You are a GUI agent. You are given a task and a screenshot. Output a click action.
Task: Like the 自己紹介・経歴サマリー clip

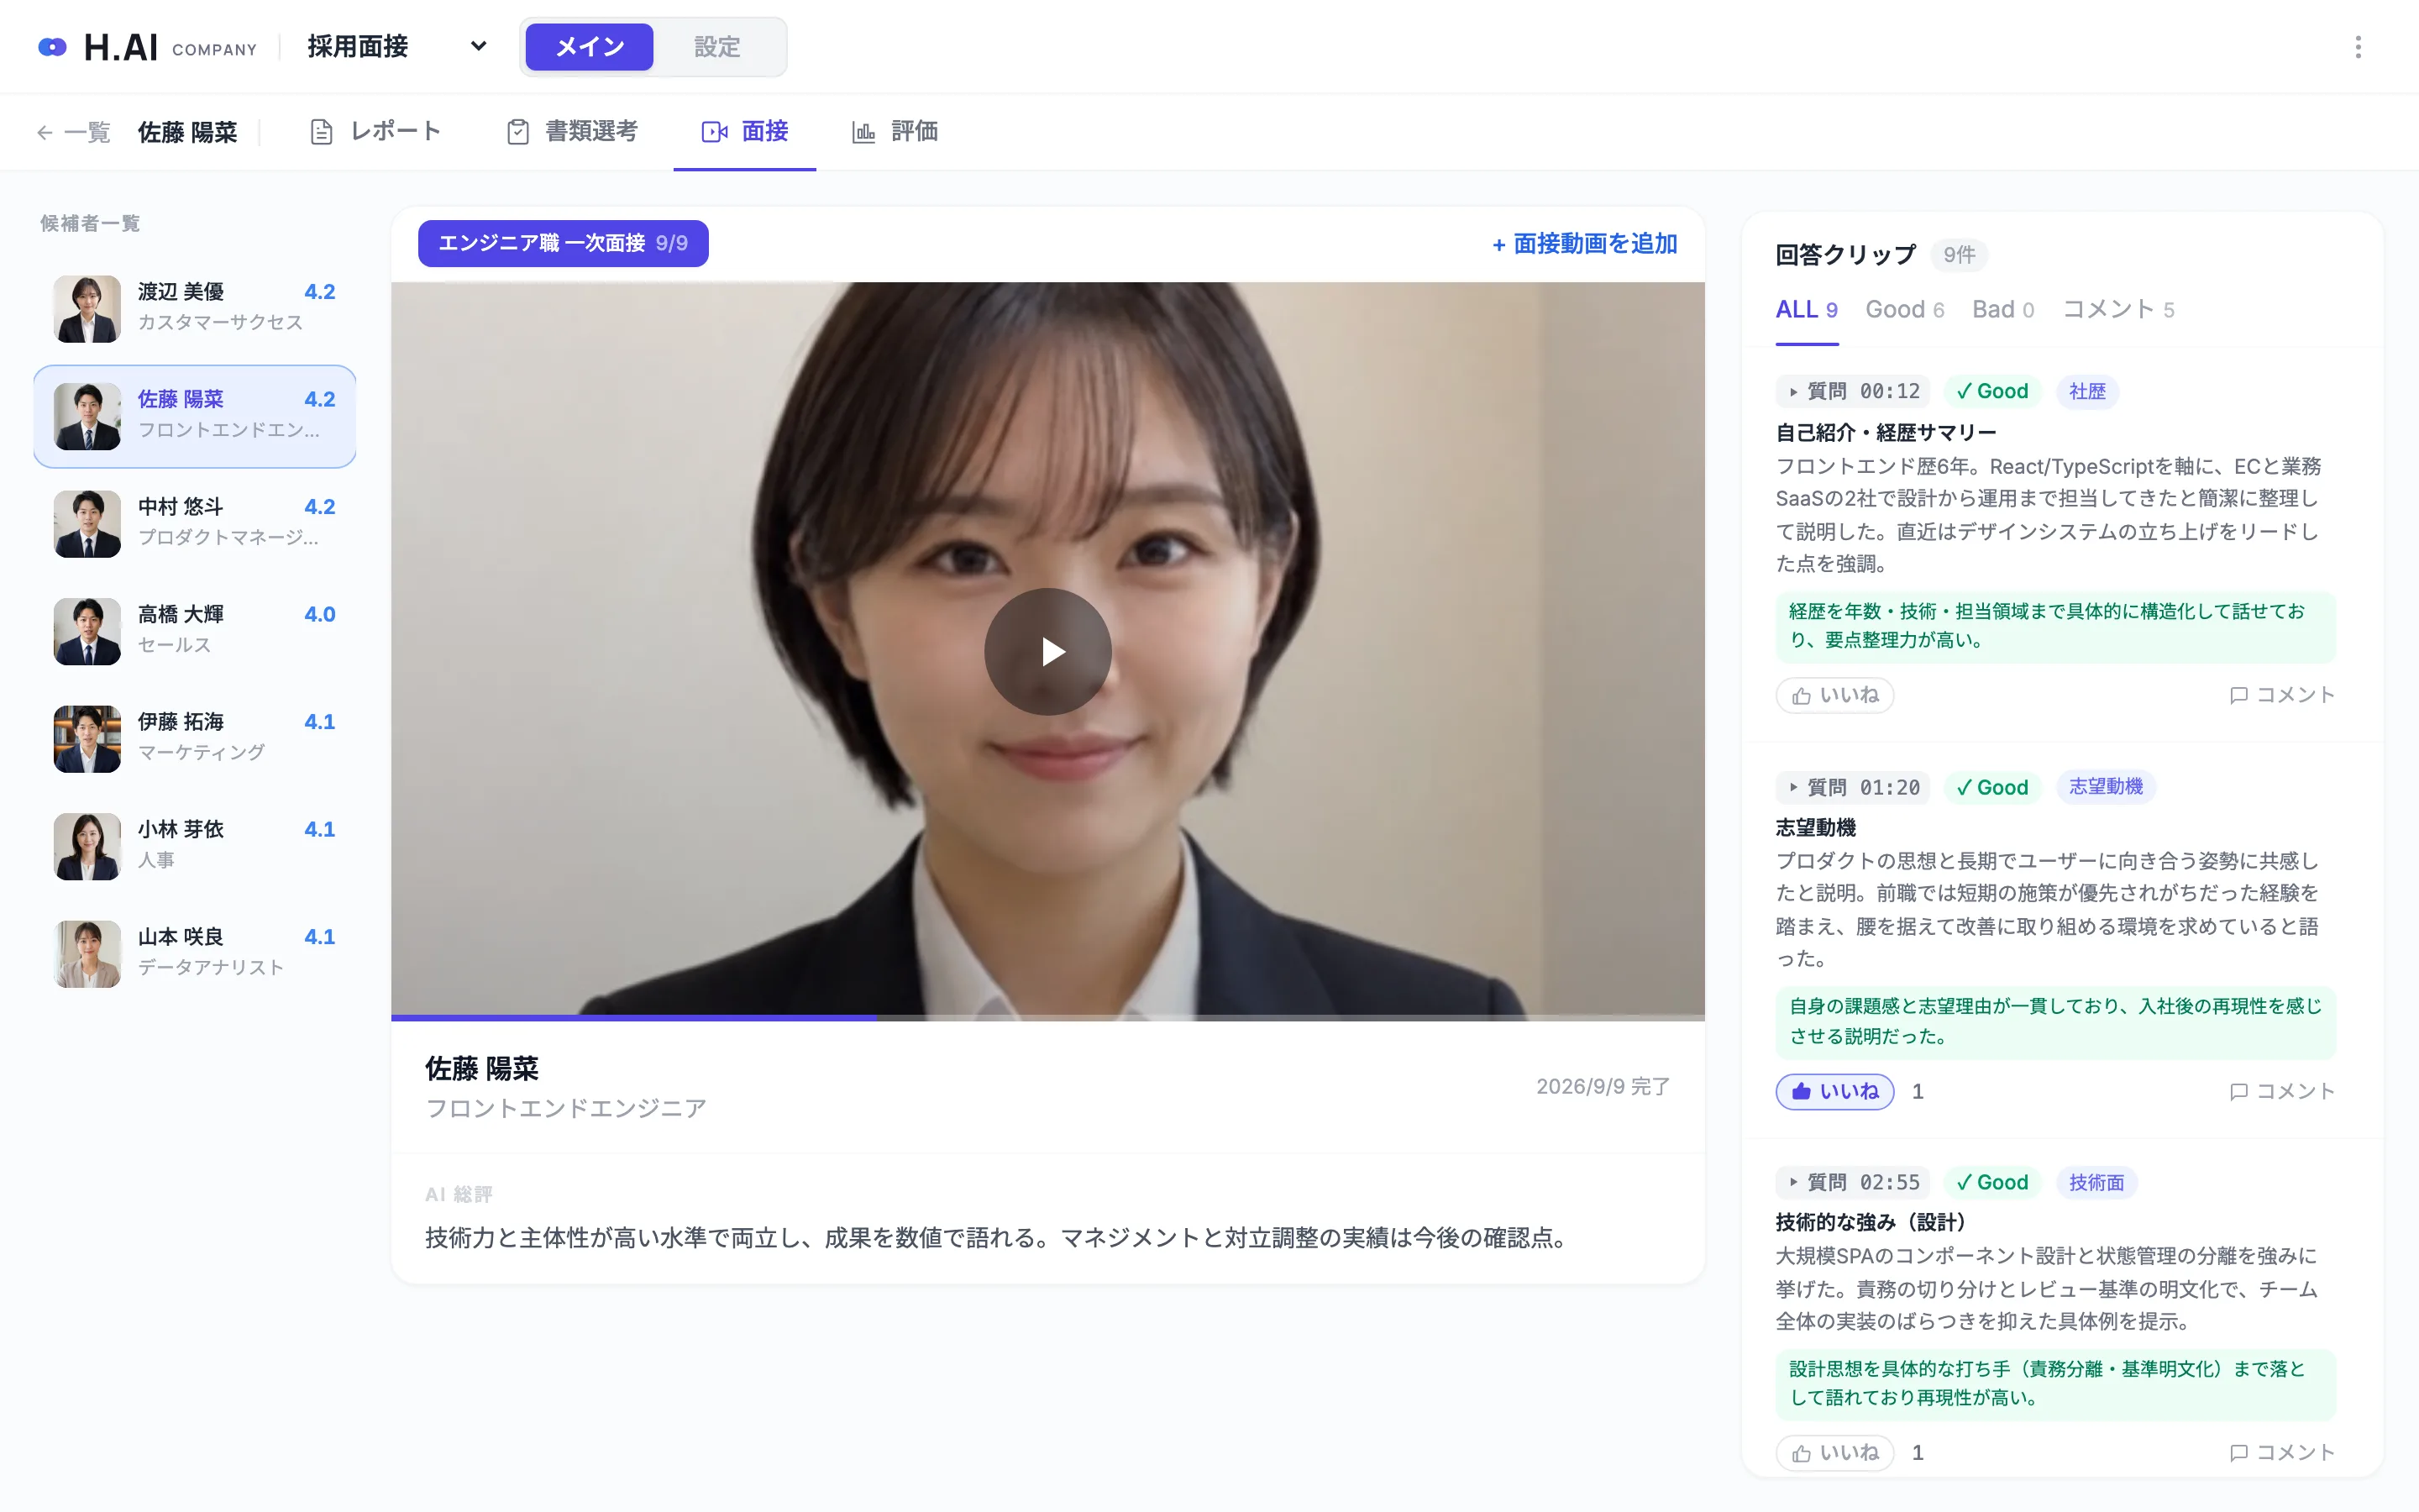click(1834, 695)
